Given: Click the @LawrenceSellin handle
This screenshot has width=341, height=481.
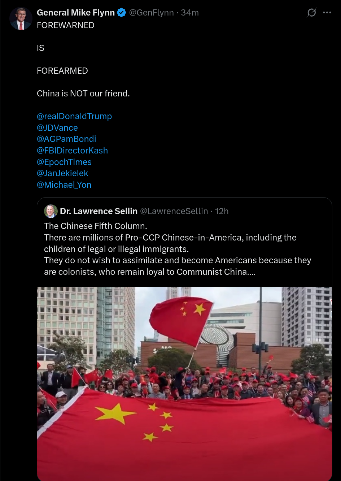Looking at the screenshot, I should point(174,211).
